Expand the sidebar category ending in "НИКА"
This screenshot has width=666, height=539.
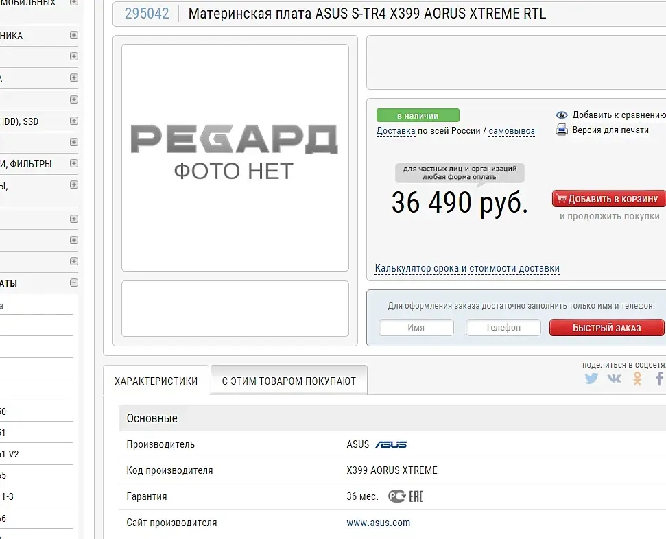[x=74, y=35]
